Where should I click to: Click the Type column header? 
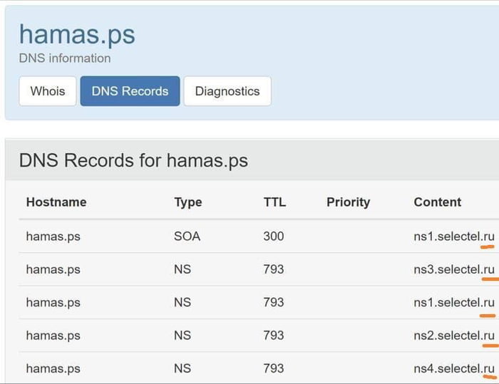pyautogui.click(x=187, y=202)
